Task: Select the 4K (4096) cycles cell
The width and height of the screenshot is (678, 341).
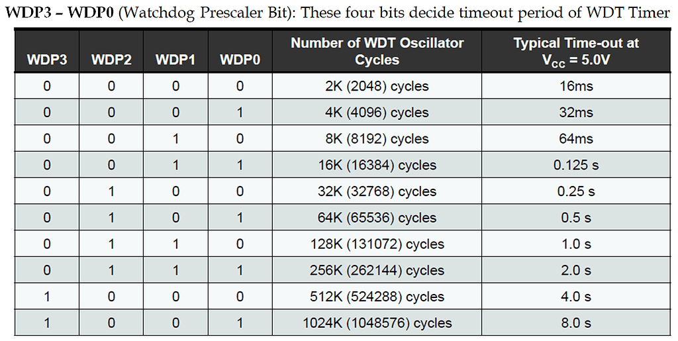Action: [377, 113]
